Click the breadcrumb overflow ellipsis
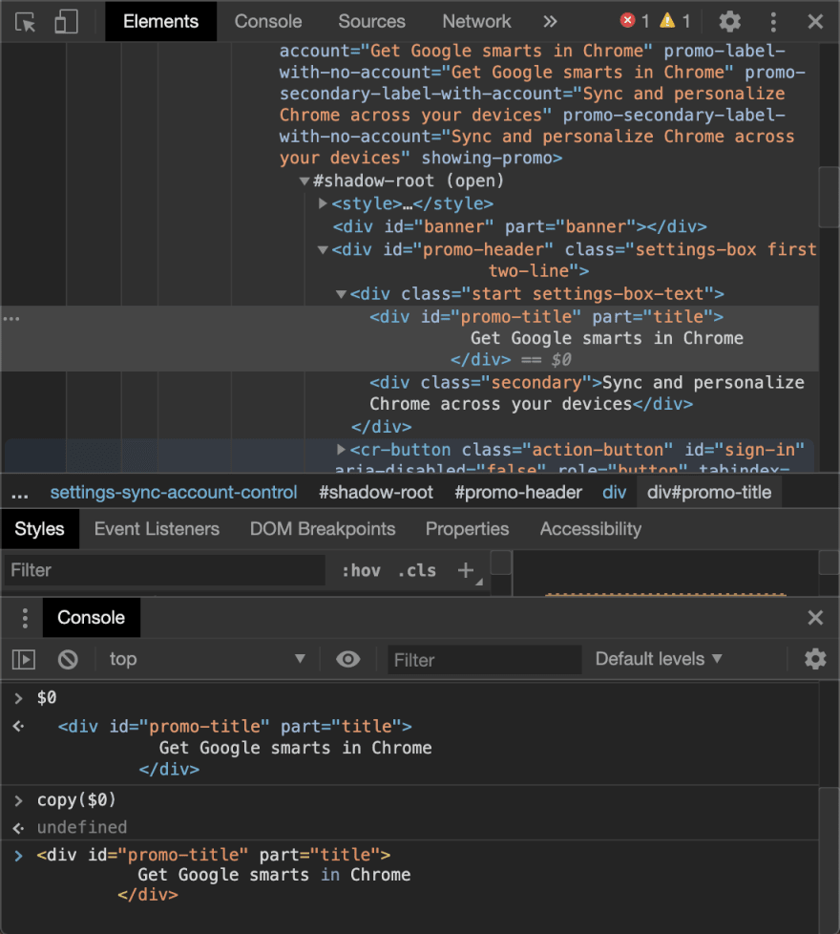Image resolution: width=840 pixels, height=934 pixels. (20, 494)
